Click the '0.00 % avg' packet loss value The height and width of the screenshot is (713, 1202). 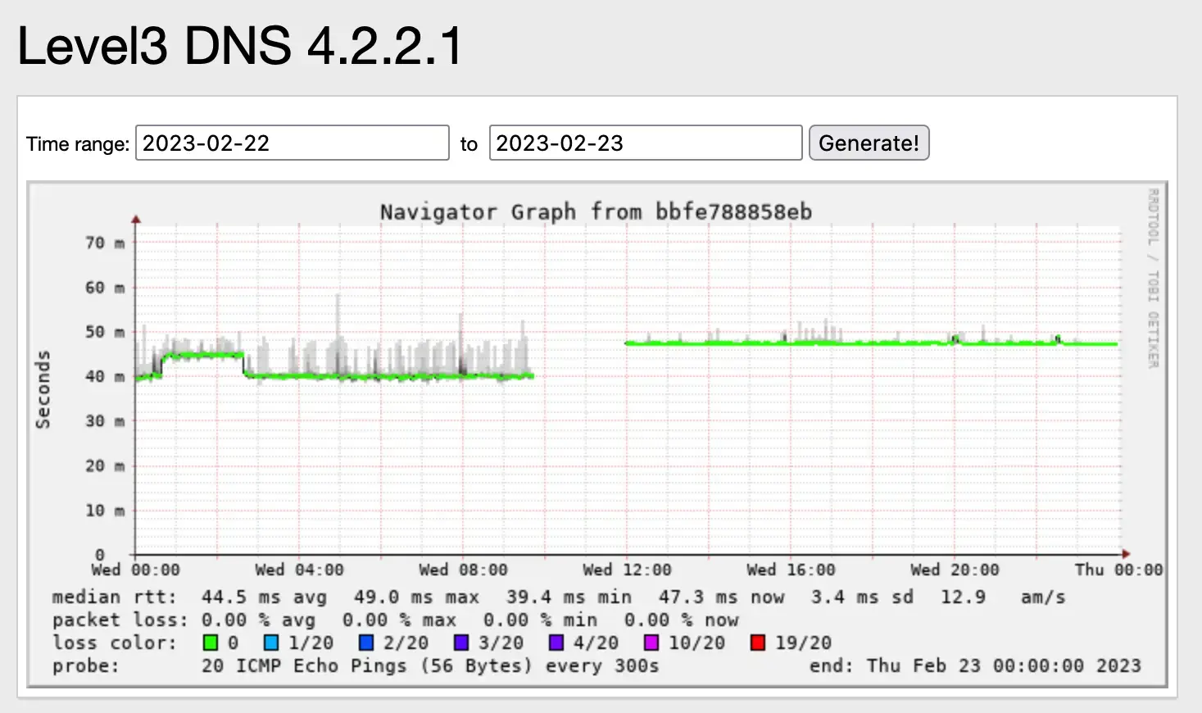pyautogui.click(x=258, y=620)
